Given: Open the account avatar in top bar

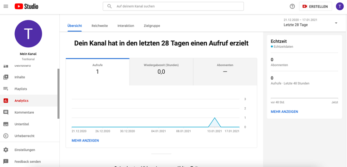Looking at the screenshot, I should point(340,6).
